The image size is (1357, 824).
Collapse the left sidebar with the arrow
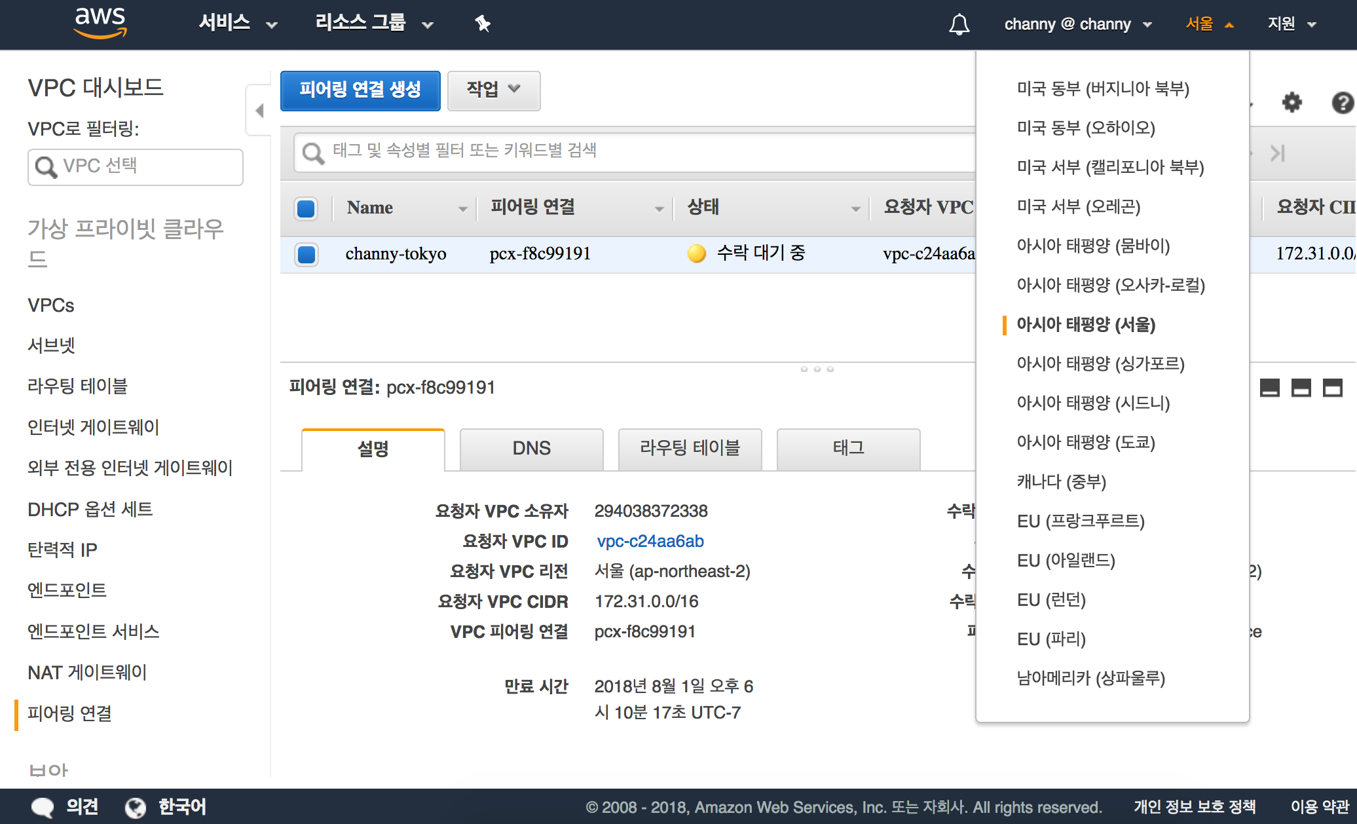(259, 110)
